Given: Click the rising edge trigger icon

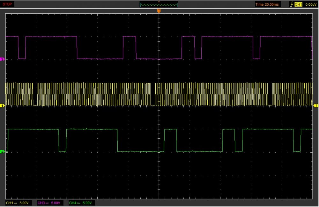Looking at the screenshot, I should (291, 4).
